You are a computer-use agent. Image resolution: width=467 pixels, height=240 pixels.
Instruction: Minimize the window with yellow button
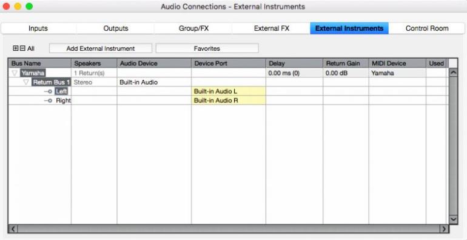click(x=18, y=6)
